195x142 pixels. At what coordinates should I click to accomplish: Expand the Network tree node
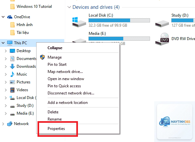click(3, 124)
